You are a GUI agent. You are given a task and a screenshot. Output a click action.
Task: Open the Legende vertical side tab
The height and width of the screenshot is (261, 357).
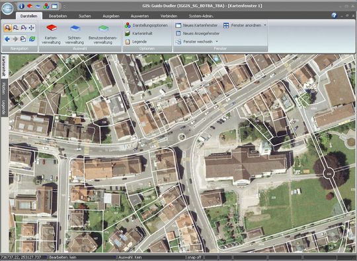[x=4, y=107]
